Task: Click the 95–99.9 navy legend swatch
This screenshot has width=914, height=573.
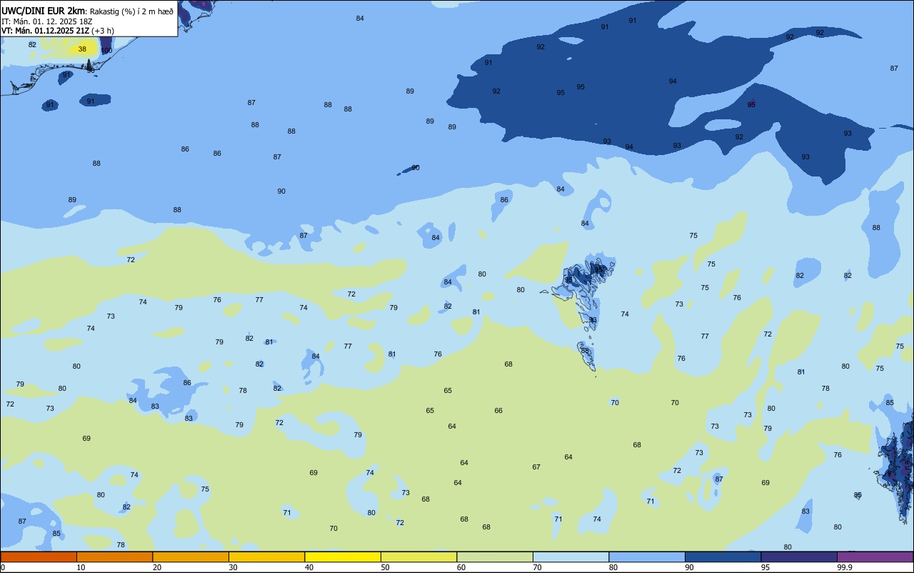Action: 799,557
